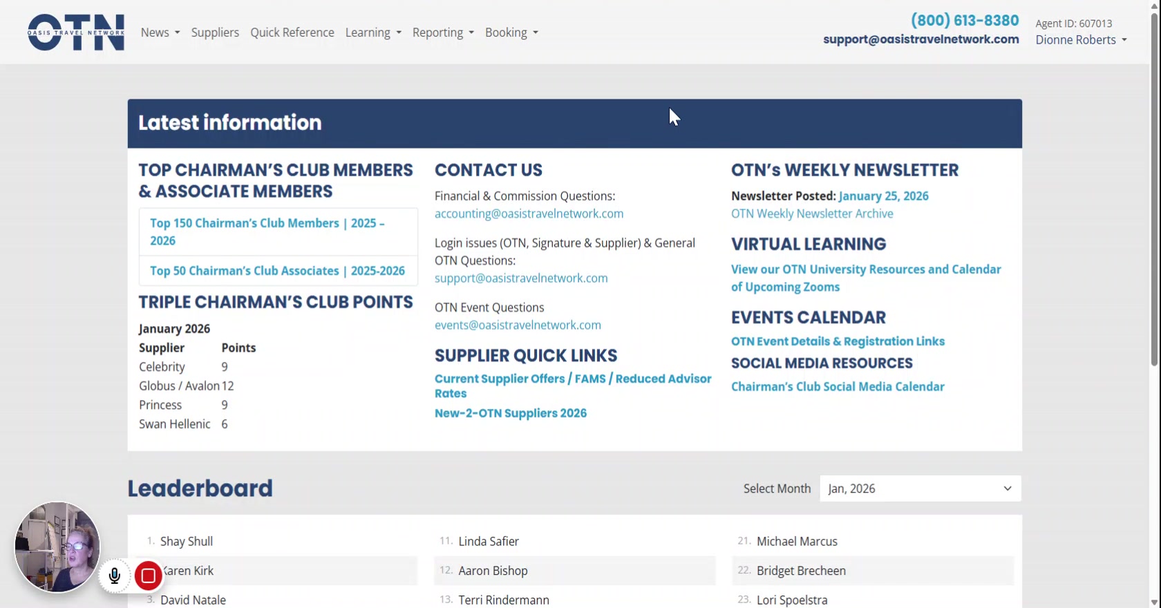Image resolution: width=1161 pixels, height=608 pixels.
Task: Go to the Suppliers page
Action: (215, 32)
